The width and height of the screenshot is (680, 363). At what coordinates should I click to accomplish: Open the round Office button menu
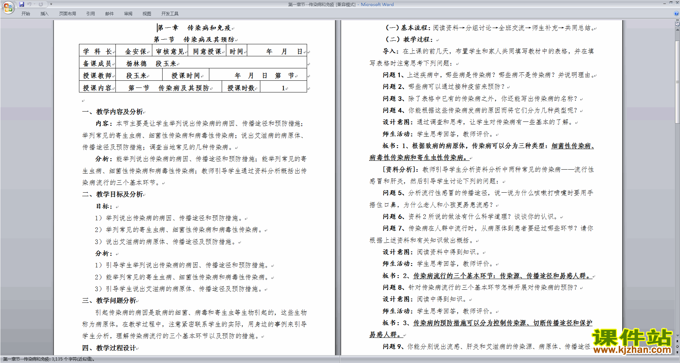[8, 7]
